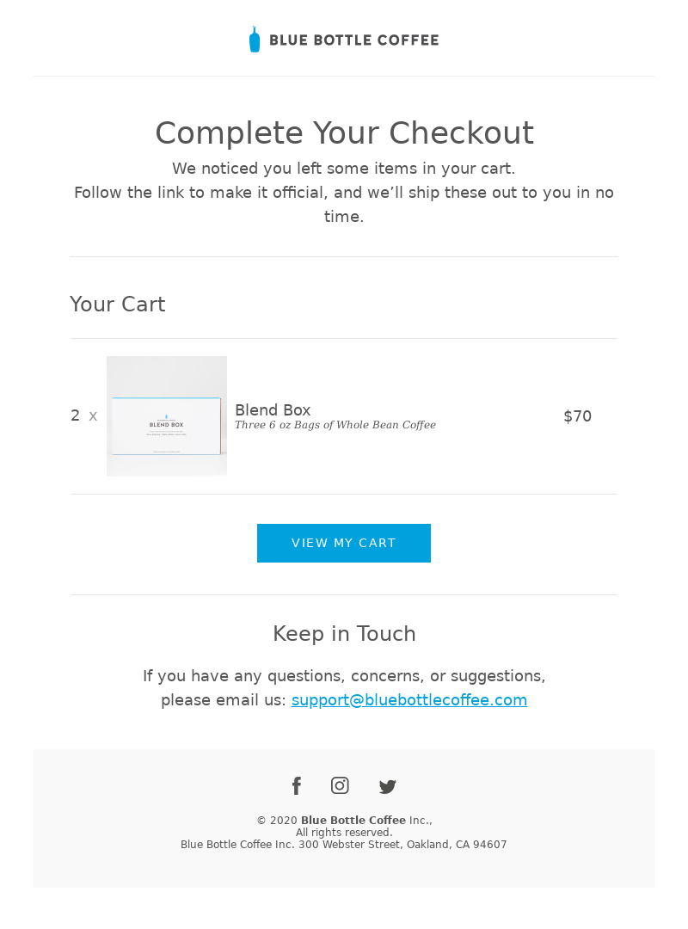Open the Instagram social icon

pyautogui.click(x=340, y=785)
